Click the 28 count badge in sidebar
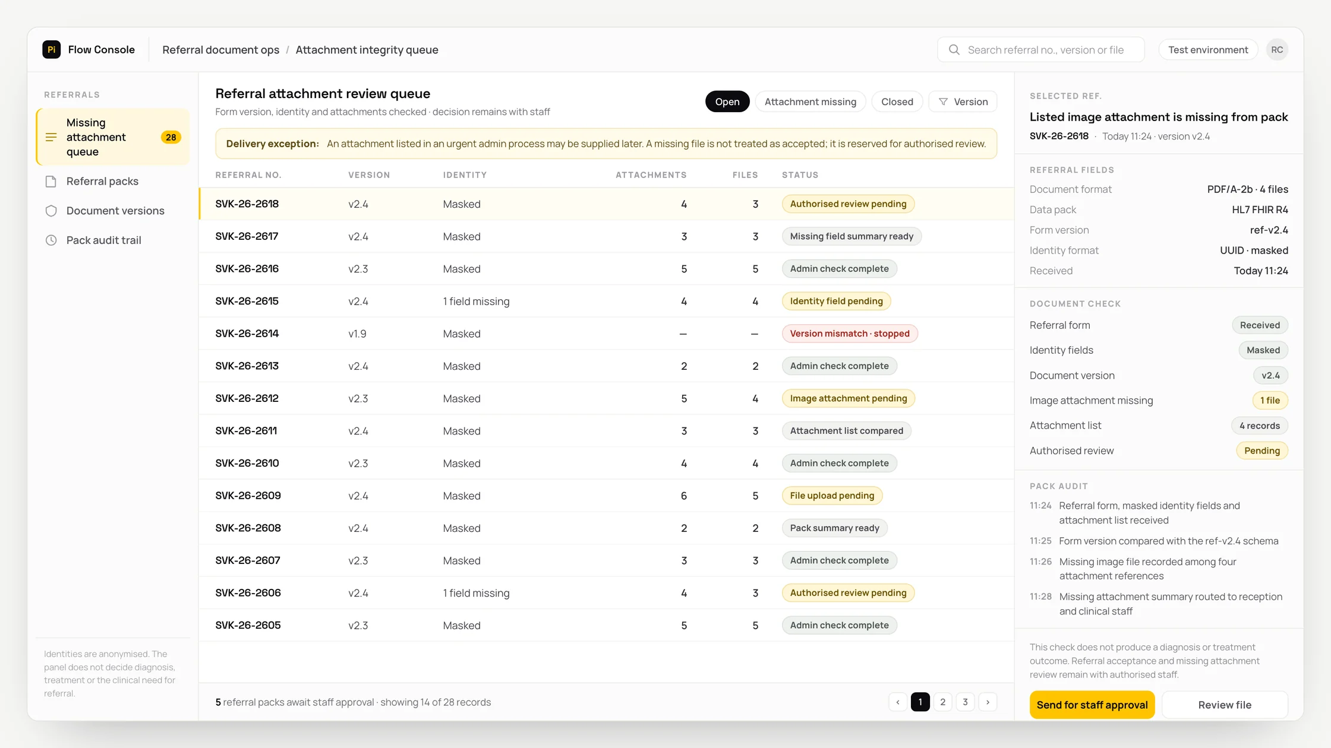Screen dimensions: 1331x748 (x=171, y=137)
